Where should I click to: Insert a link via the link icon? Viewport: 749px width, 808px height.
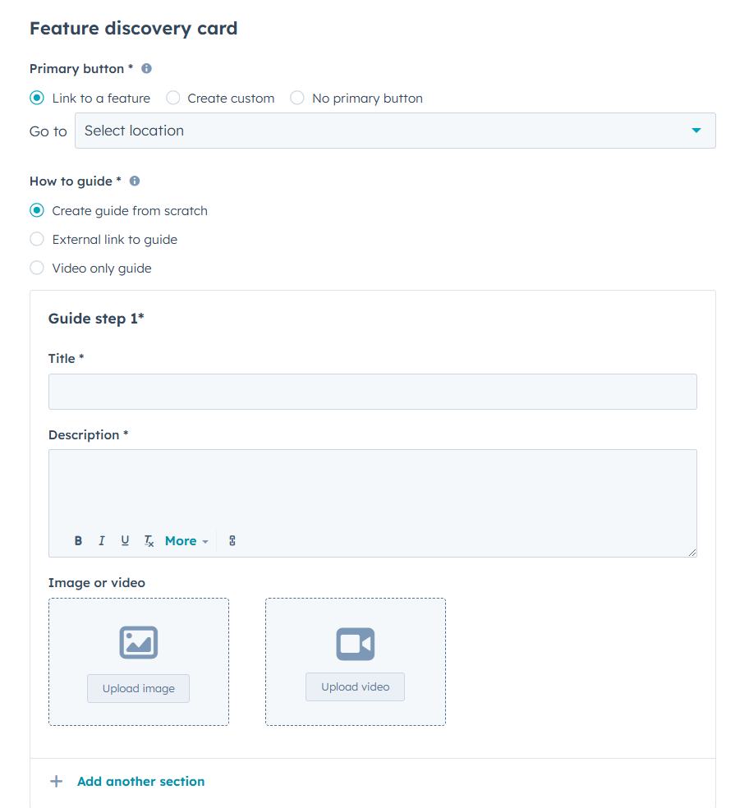[232, 541]
